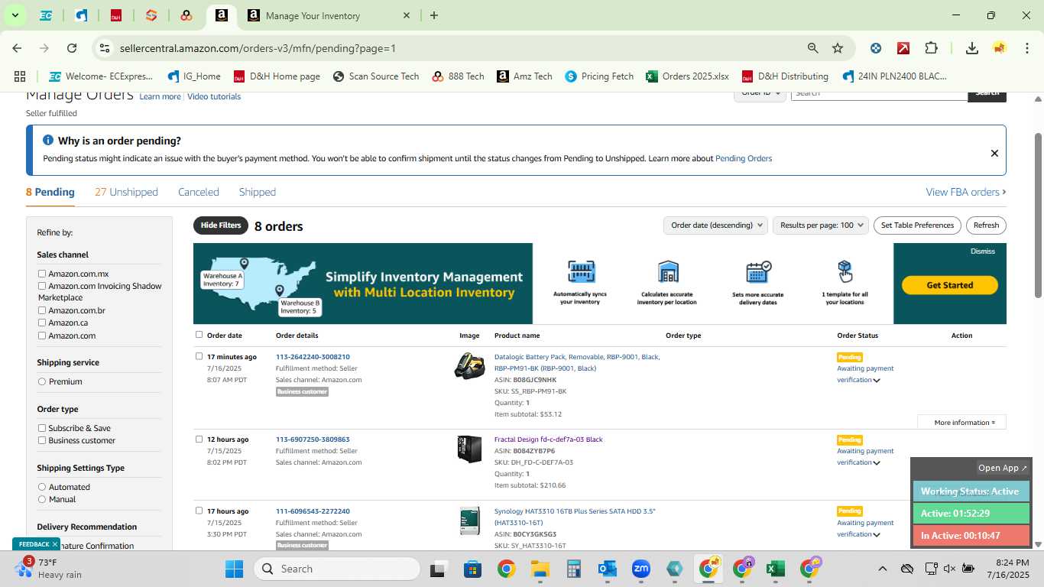Click the zoom magnifier icon in the address bar
Image resolution: width=1044 pixels, height=587 pixels.
point(813,48)
